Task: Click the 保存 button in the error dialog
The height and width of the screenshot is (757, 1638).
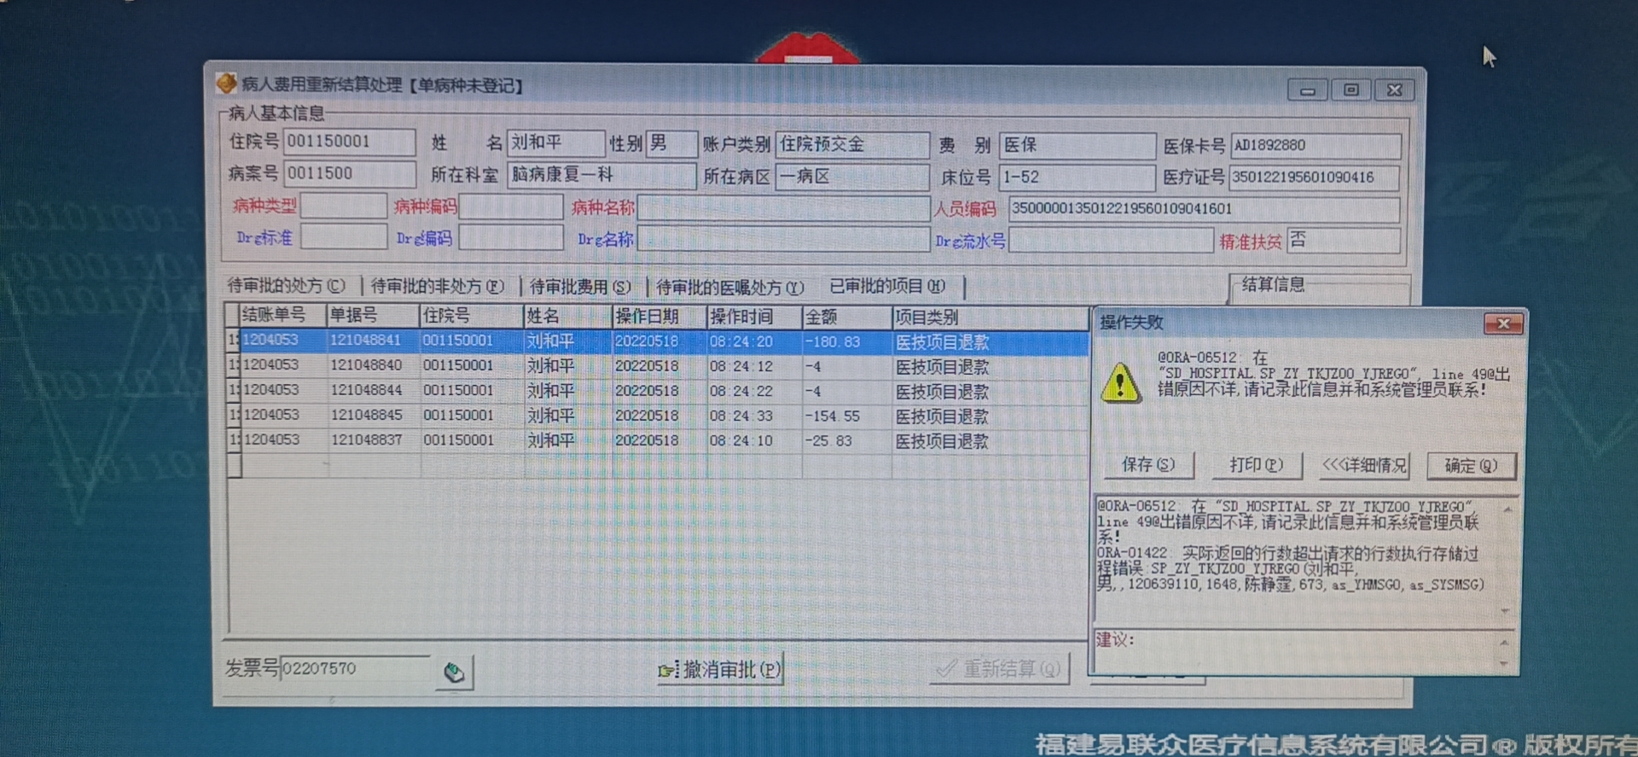Action: (1148, 465)
